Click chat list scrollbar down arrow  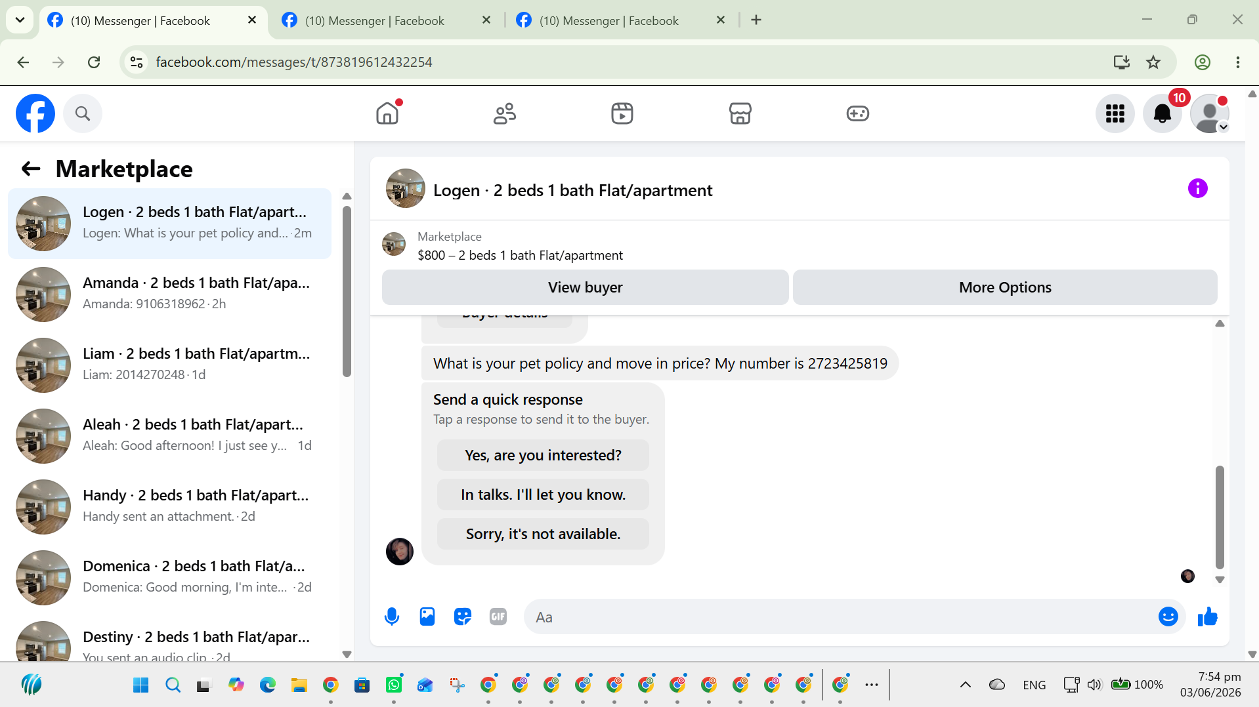click(347, 654)
